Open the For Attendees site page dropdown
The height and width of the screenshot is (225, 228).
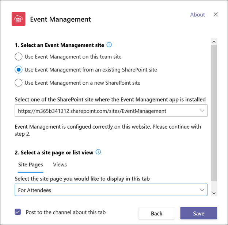point(202,189)
